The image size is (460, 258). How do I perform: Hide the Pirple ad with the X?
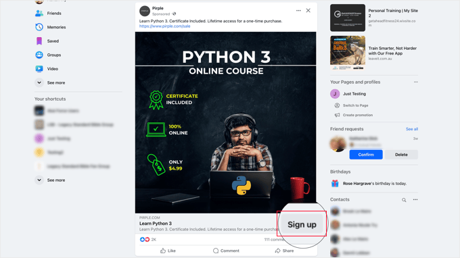pyautogui.click(x=308, y=11)
